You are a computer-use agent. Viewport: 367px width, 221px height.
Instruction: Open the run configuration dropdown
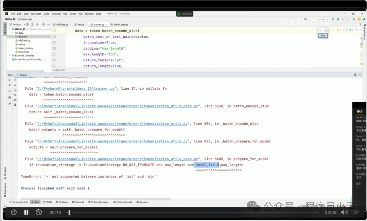(x=321, y=19)
